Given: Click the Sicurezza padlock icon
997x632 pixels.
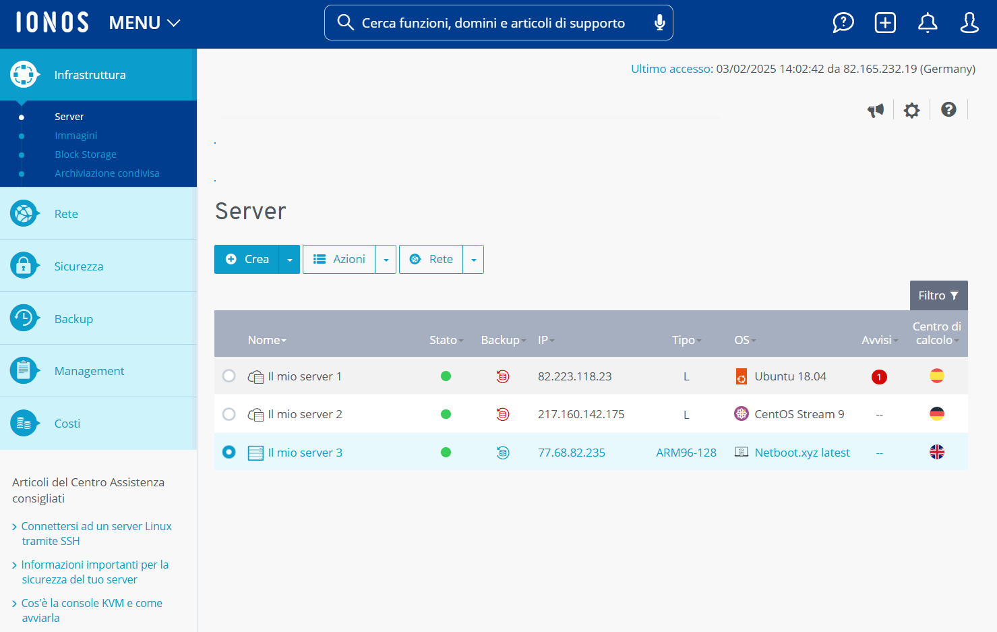Looking at the screenshot, I should [24, 266].
